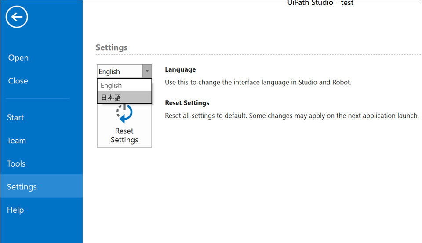422x243 pixels.
Task: Click the Language heading text
Action: (x=180, y=69)
